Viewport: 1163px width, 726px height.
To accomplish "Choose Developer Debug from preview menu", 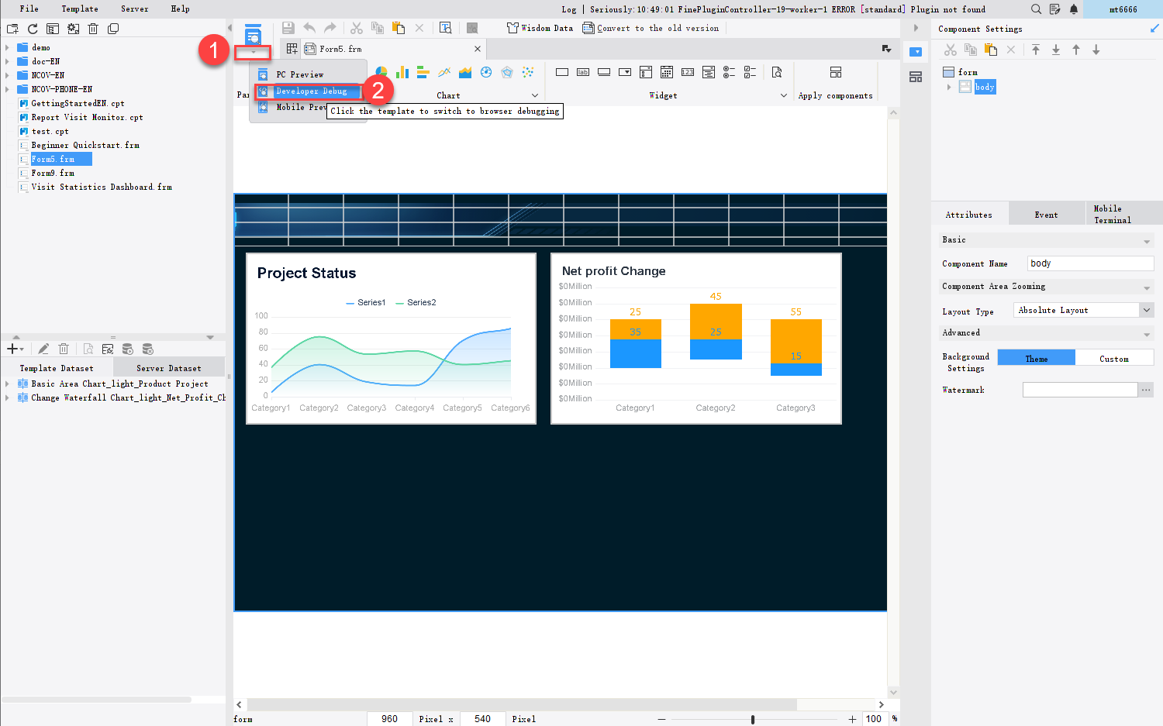I will pos(311,91).
